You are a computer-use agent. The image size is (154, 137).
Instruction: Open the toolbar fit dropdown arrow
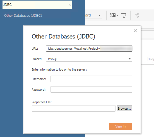(x=99, y=15)
